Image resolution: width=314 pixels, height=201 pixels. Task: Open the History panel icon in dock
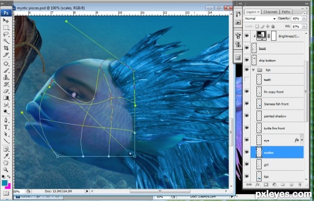[x=238, y=14]
